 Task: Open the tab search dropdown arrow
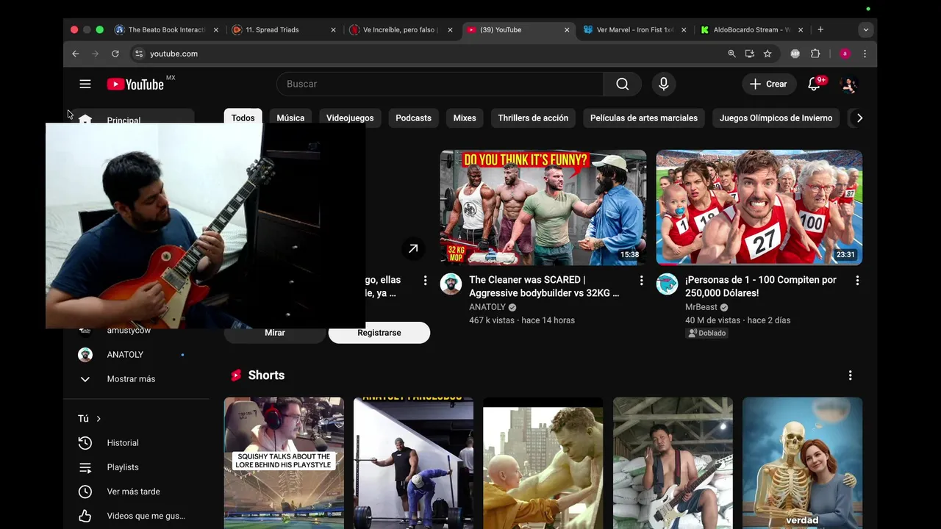pyautogui.click(x=865, y=29)
